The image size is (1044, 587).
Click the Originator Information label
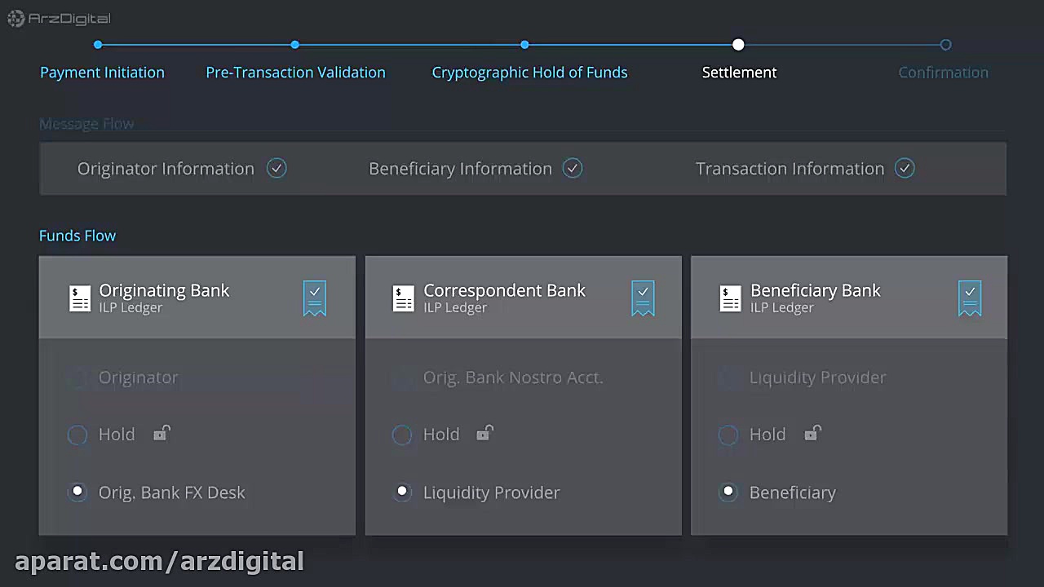click(166, 169)
